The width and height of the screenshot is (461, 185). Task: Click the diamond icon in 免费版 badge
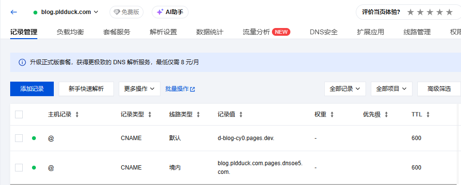tap(117, 12)
